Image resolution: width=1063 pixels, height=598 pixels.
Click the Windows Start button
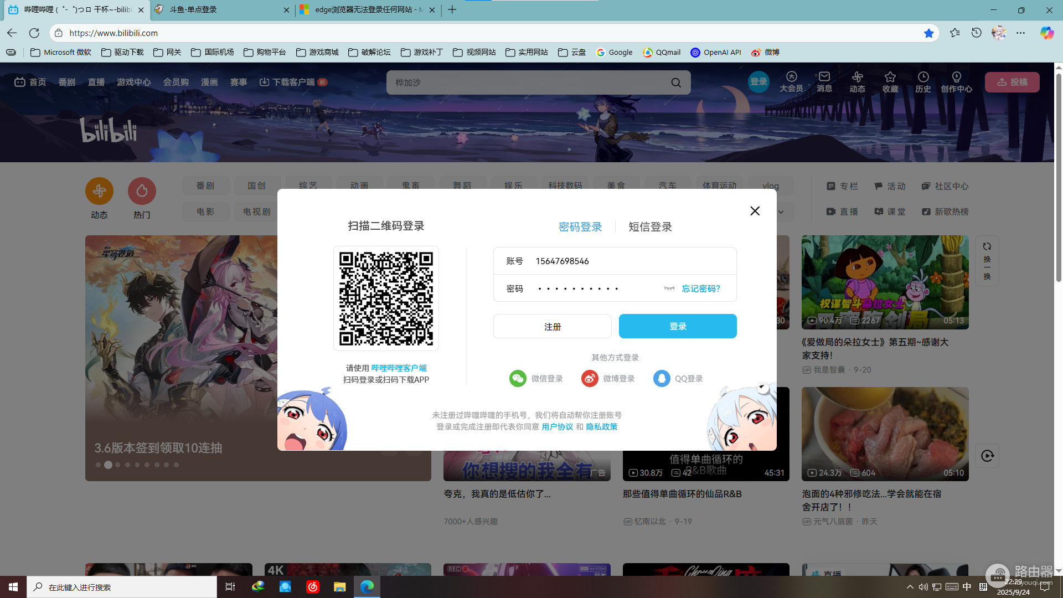click(x=13, y=587)
